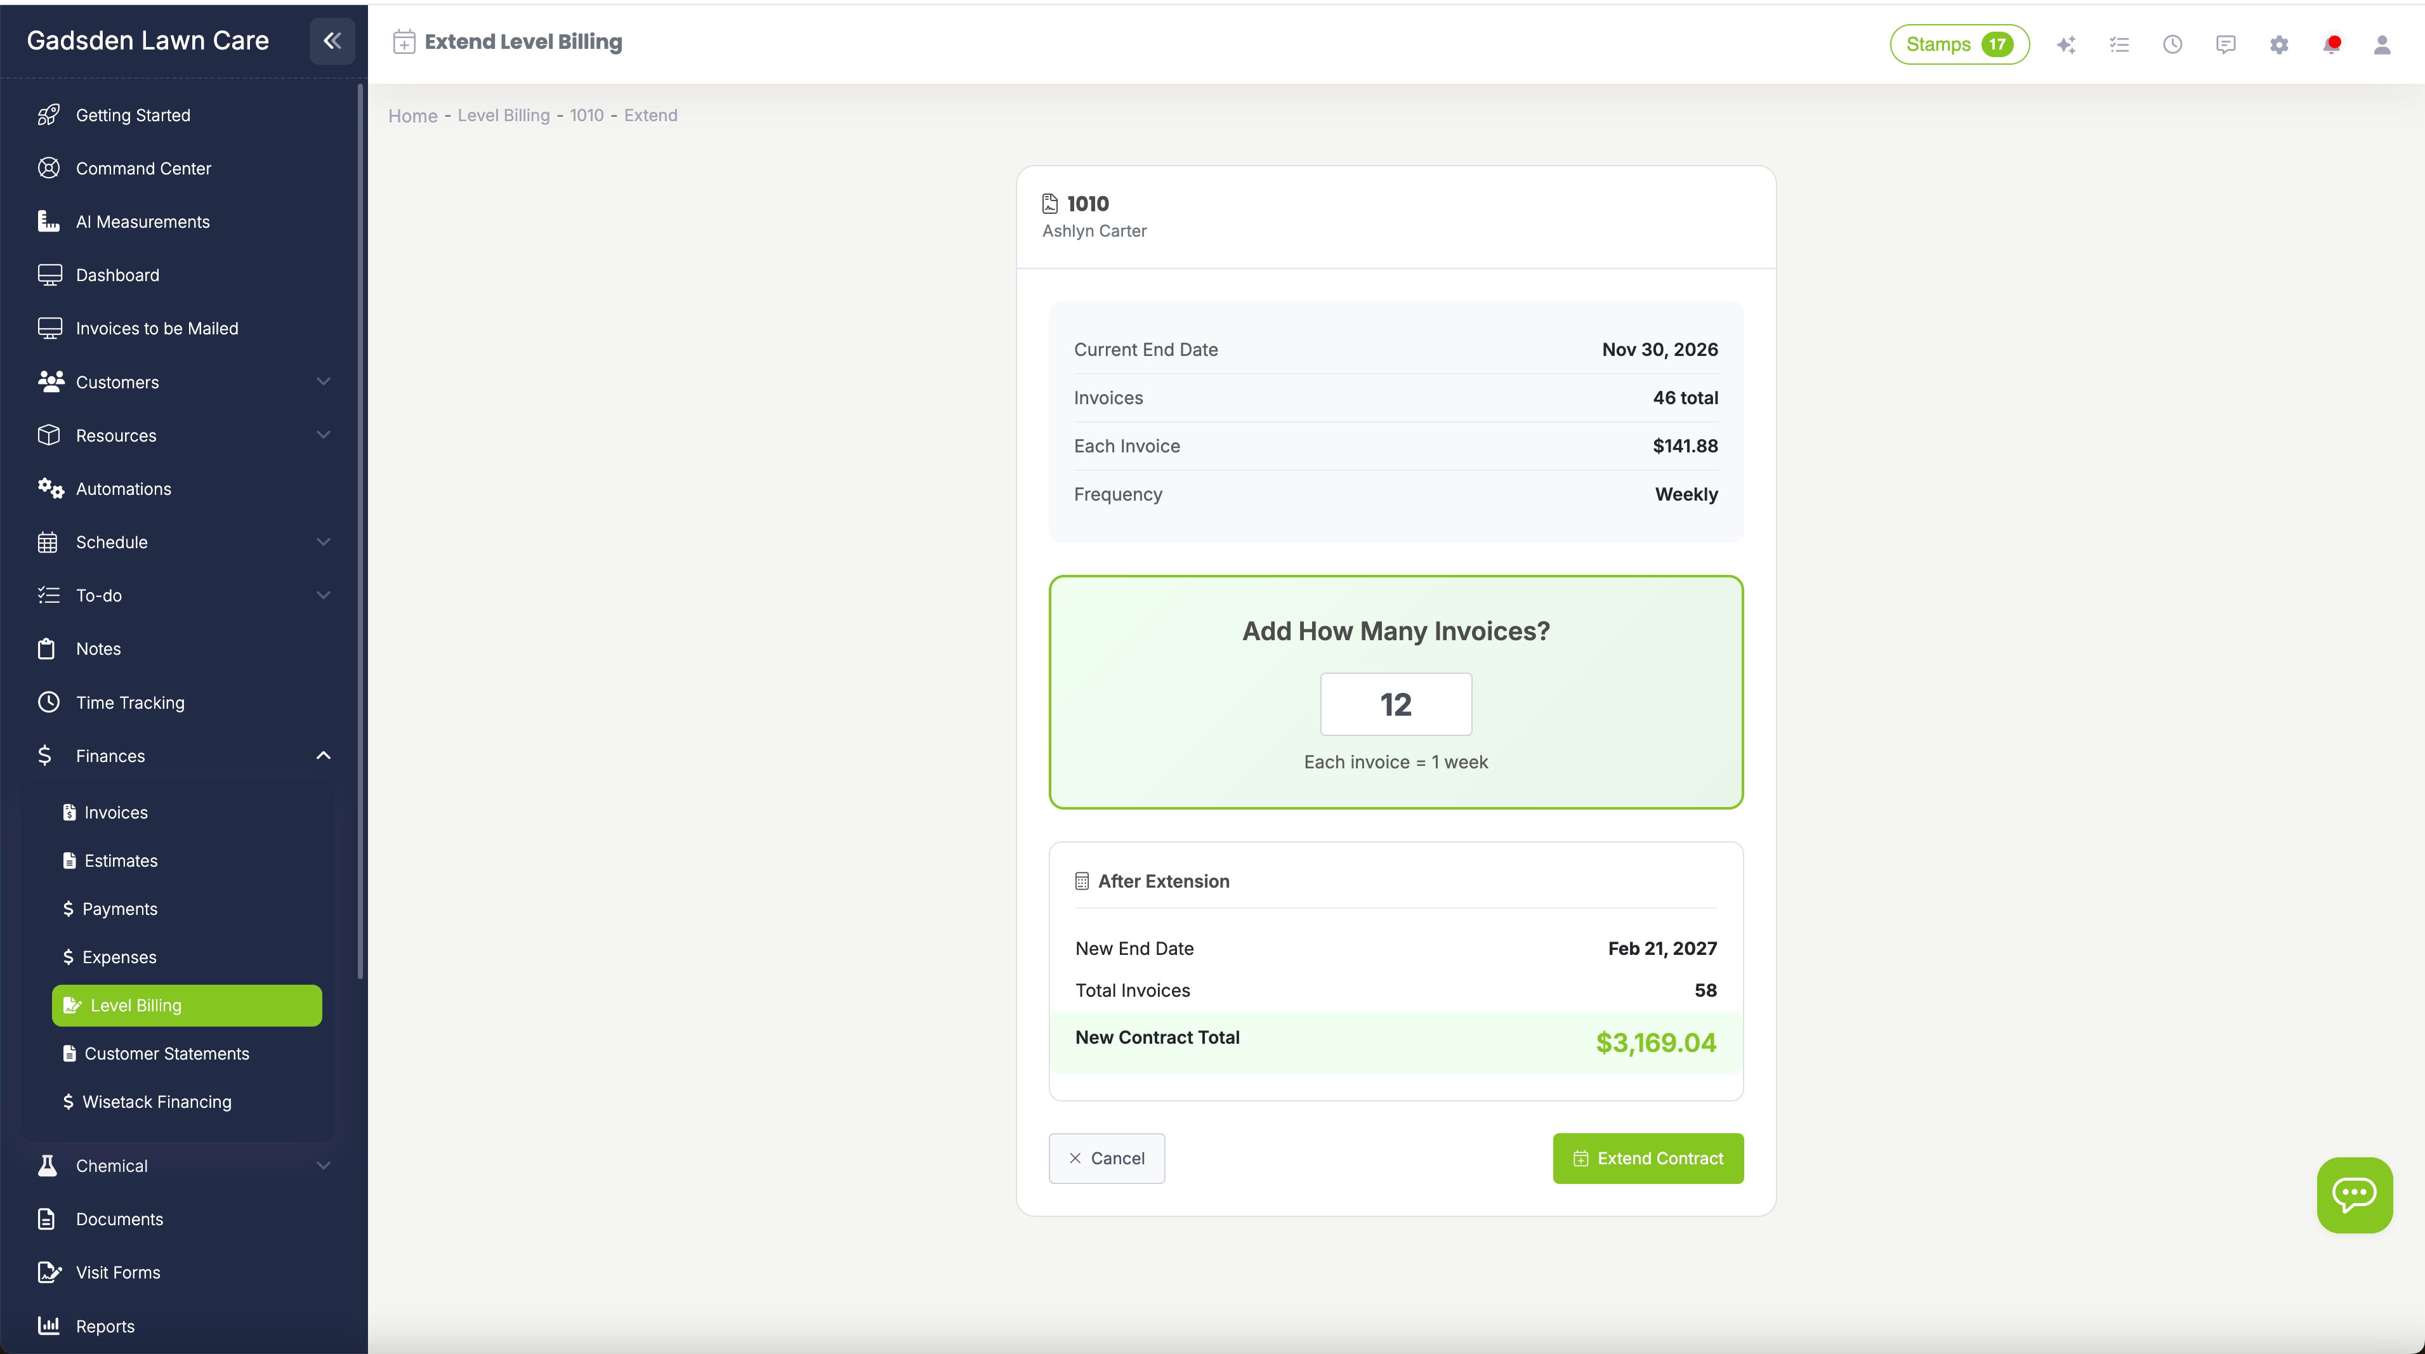The width and height of the screenshot is (2425, 1354).
Task: Click the Extend Contract button
Action: click(x=1647, y=1158)
